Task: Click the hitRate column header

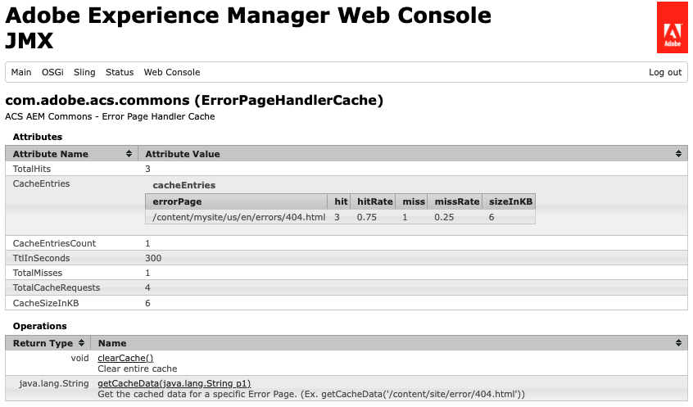Action: click(373, 201)
